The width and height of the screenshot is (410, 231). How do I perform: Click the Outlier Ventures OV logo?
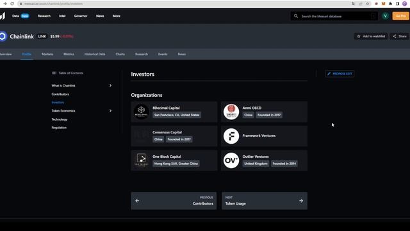click(231, 160)
